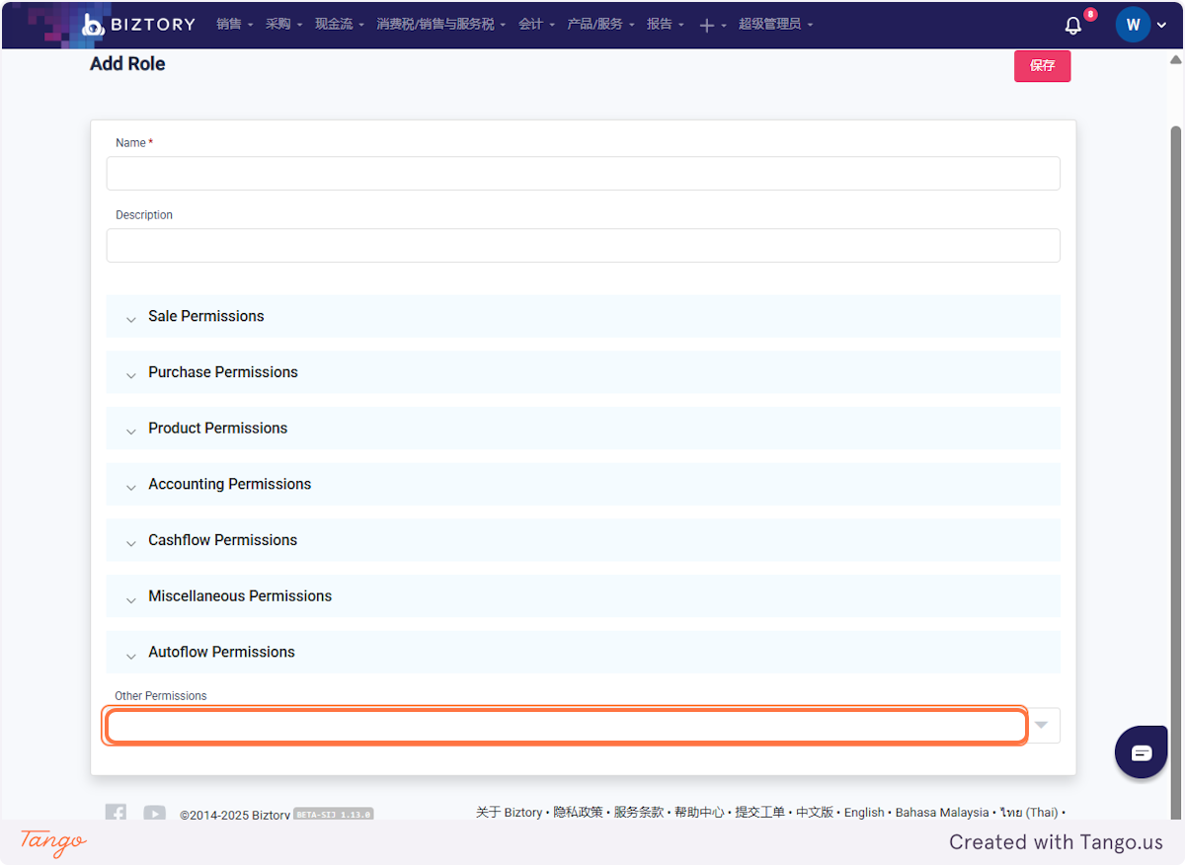Open Biztory YouTube channel icon

click(154, 814)
